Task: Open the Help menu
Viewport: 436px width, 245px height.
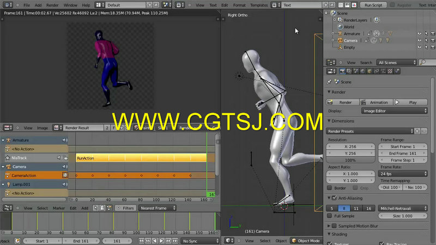Action: 86,5
